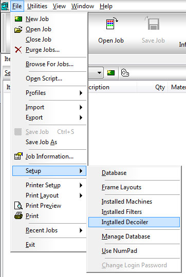Click the Open Job folder icon in menu
The width and height of the screenshot is (186, 277).
point(18,29)
